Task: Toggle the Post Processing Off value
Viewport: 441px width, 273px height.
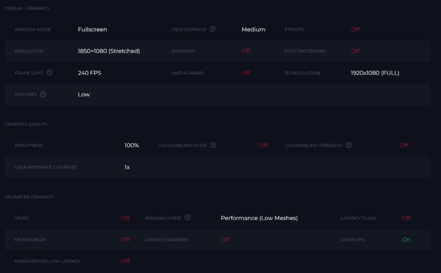Action: [x=355, y=51]
